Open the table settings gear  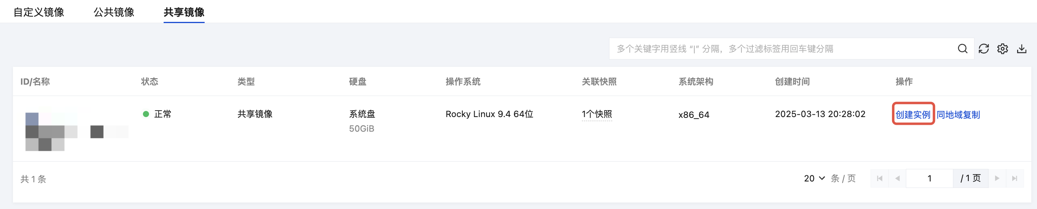point(1002,49)
